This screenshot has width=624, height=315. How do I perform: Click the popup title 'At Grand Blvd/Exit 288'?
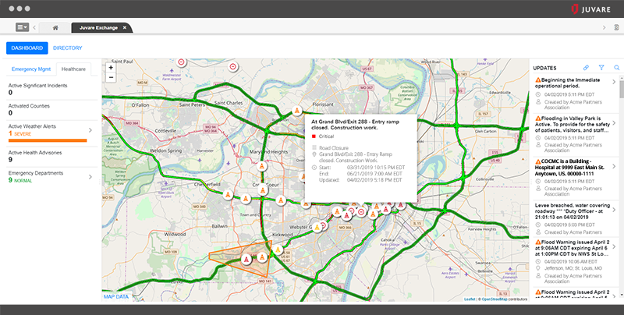(355, 125)
